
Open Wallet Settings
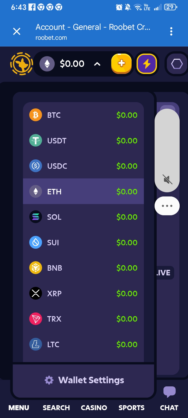pyautogui.click(x=84, y=380)
